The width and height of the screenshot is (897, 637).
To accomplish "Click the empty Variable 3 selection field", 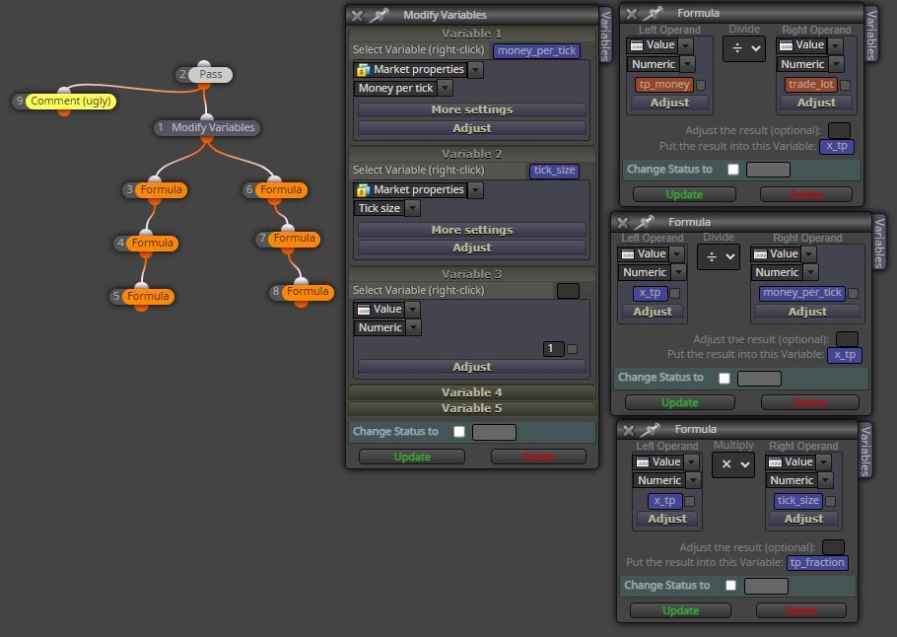I will click(x=568, y=291).
